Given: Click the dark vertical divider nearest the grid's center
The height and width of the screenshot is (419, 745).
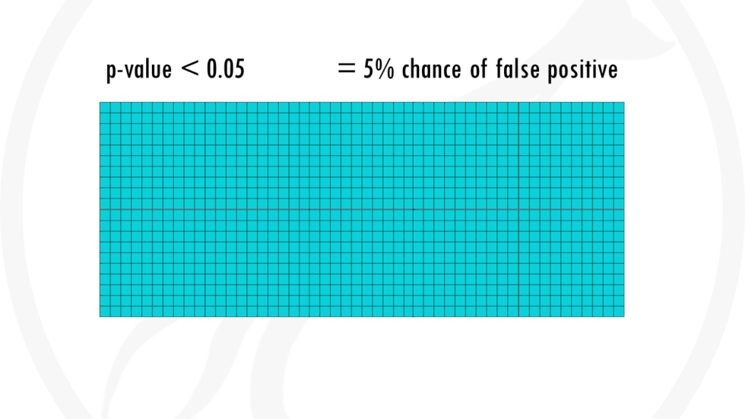Looking at the screenshot, I should click(414, 210).
